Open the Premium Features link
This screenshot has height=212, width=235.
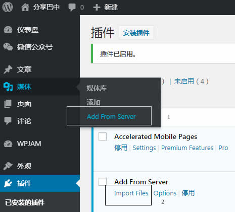click(187, 148)
